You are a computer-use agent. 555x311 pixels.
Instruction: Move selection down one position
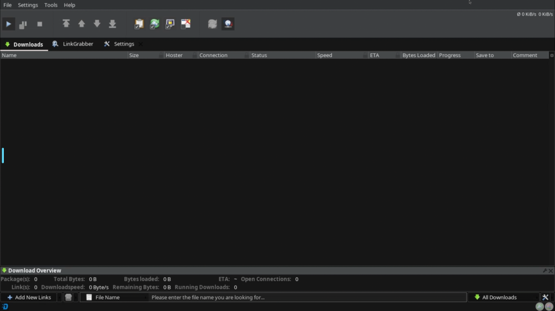click(97, 24)
